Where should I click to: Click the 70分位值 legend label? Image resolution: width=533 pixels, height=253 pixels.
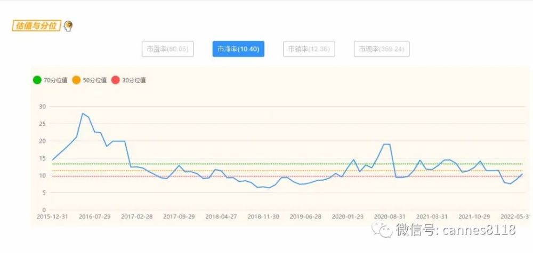tap(55, 80)
